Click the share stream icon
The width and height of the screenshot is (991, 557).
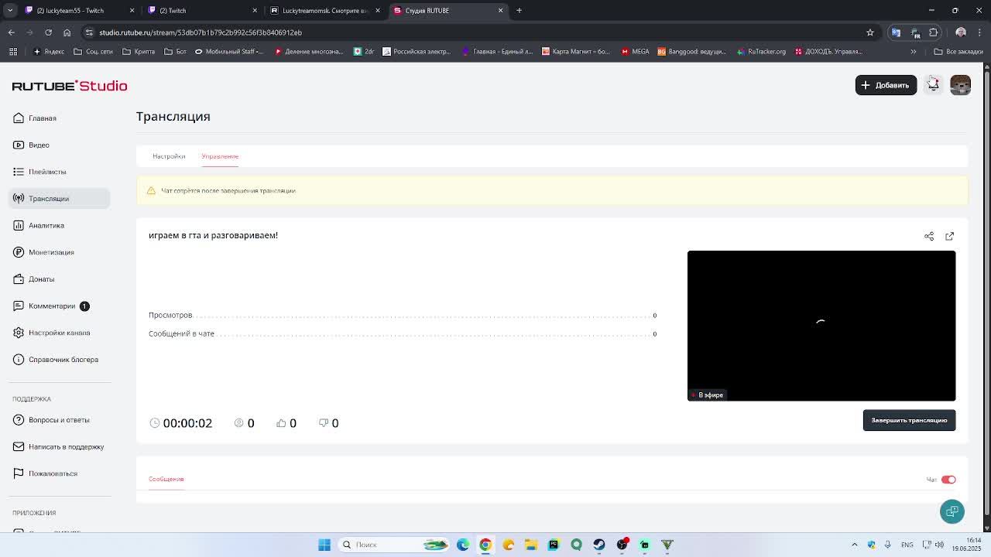[929, 236]
